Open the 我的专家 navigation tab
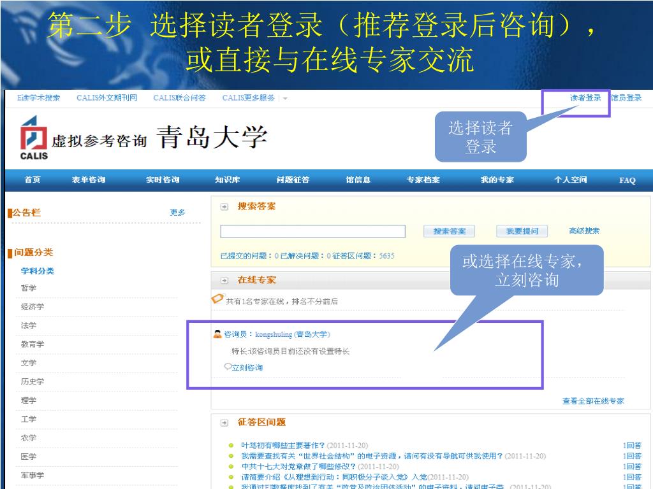 point(497,180)
